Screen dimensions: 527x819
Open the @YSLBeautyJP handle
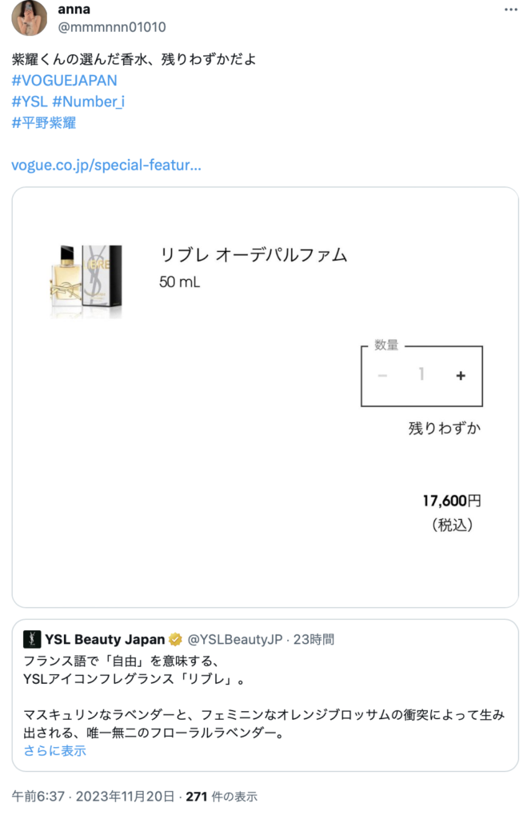pos(235,639)
